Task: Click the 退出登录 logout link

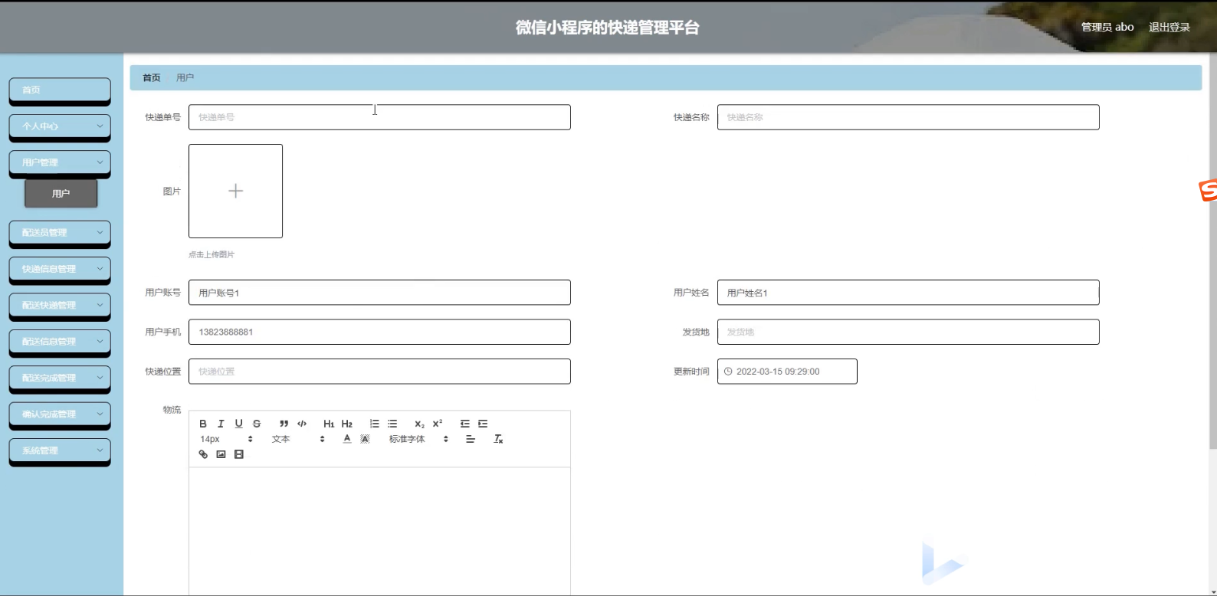Action: click(1169, 27)
